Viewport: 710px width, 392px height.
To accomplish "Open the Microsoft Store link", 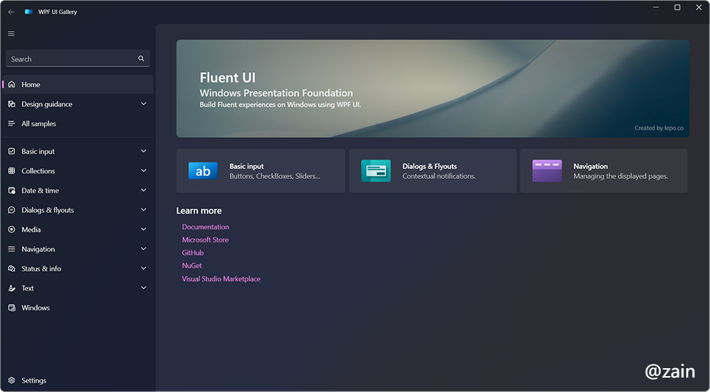I will (x=205, y=240).
